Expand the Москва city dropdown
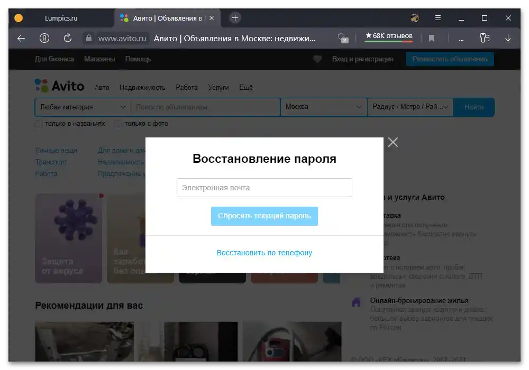529x370 pixels. [x=324, y=107]
